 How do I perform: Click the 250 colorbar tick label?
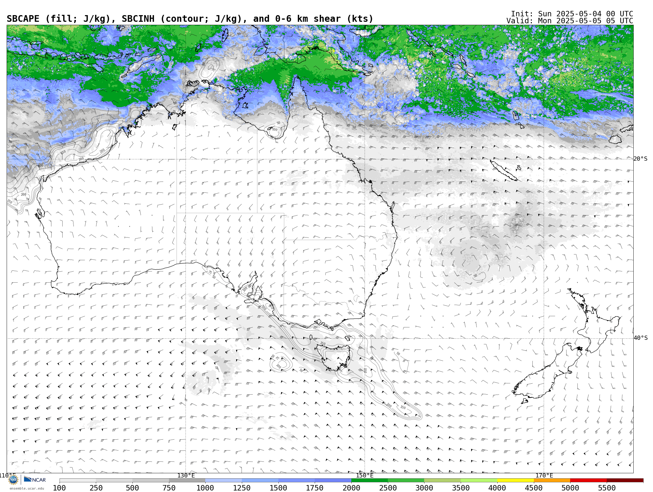[96, 488]
